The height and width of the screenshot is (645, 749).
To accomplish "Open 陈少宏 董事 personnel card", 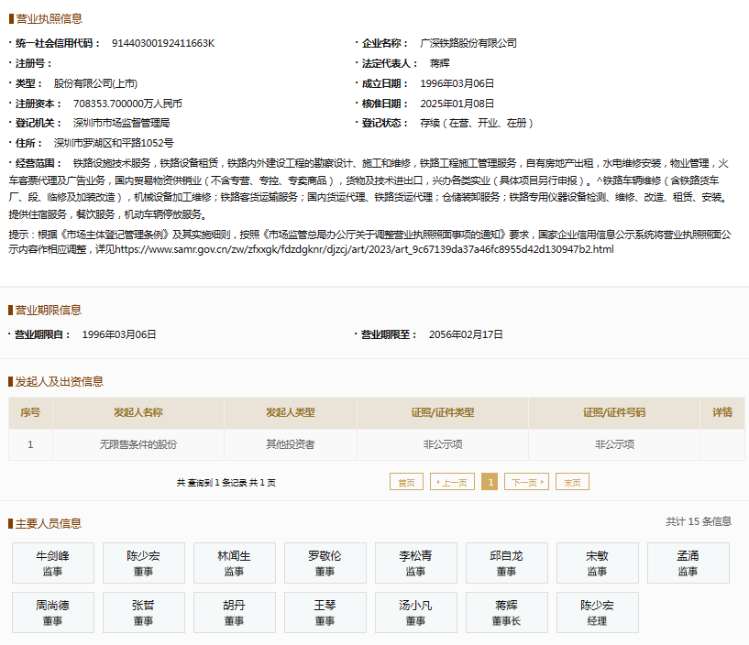I will point(144,563).
